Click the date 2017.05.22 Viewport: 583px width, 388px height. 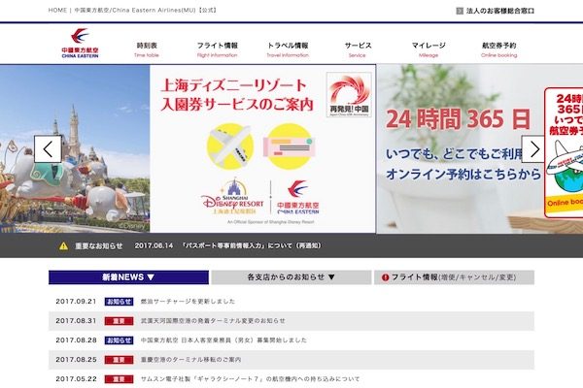76,379
